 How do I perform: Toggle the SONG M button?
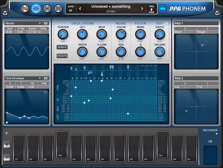coord(62,47)
